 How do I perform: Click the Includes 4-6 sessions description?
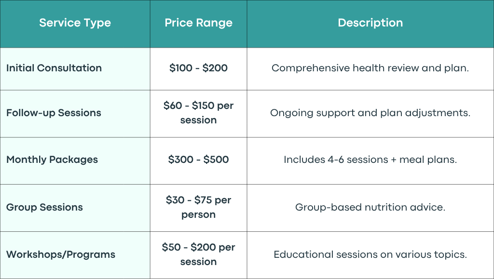370,160
